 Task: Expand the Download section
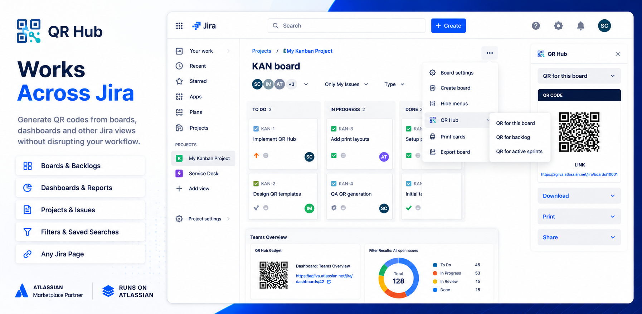579,196
